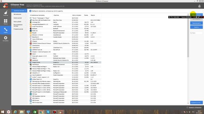Sort by the Размер column header
Screen dimensions: 204x114
(86, 15)
